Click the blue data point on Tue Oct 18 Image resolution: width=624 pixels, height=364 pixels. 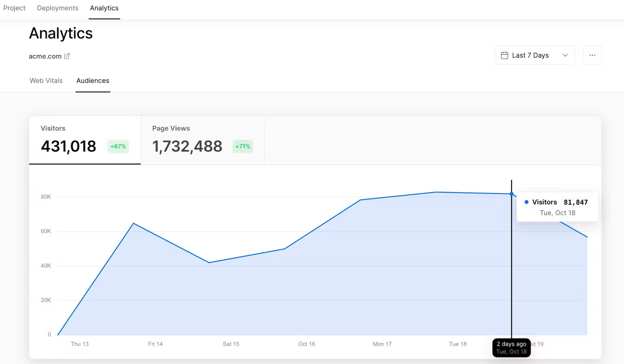(x=512, y=194)
